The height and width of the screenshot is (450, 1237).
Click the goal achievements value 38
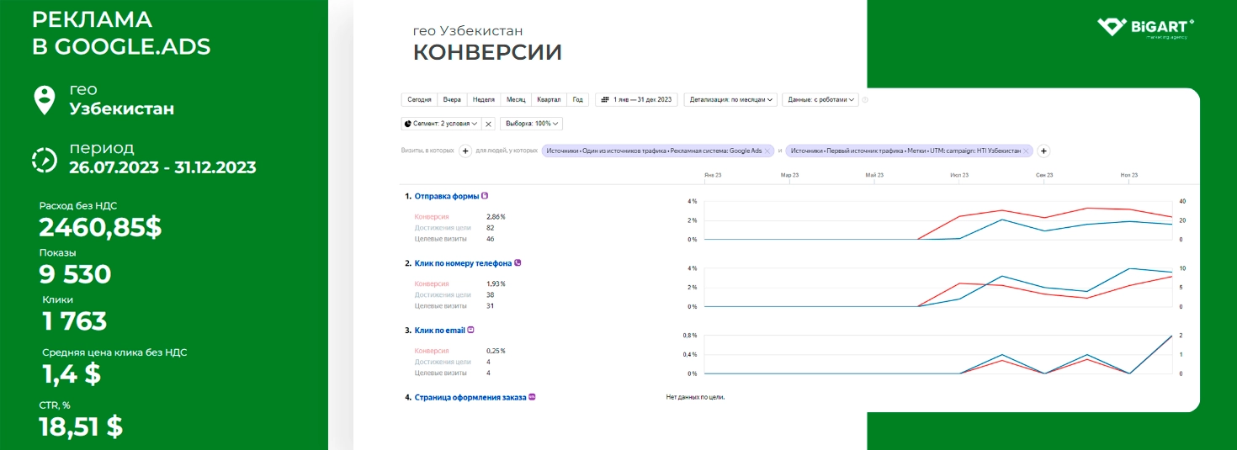[491, 294]
